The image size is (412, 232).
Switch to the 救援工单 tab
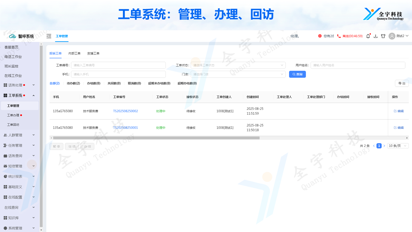point(93,53)
